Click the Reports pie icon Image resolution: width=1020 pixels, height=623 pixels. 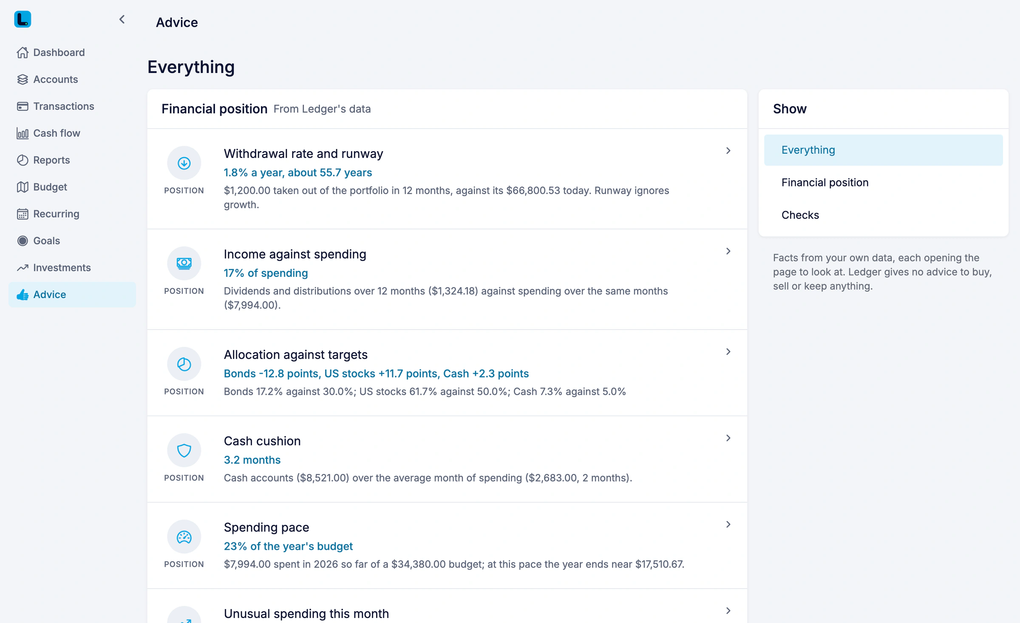coord(23,160)
